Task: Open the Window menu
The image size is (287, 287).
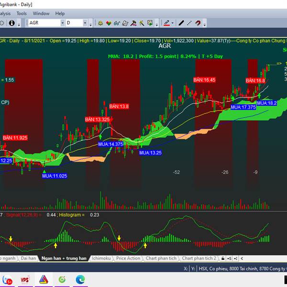Action: coord(41,13)
